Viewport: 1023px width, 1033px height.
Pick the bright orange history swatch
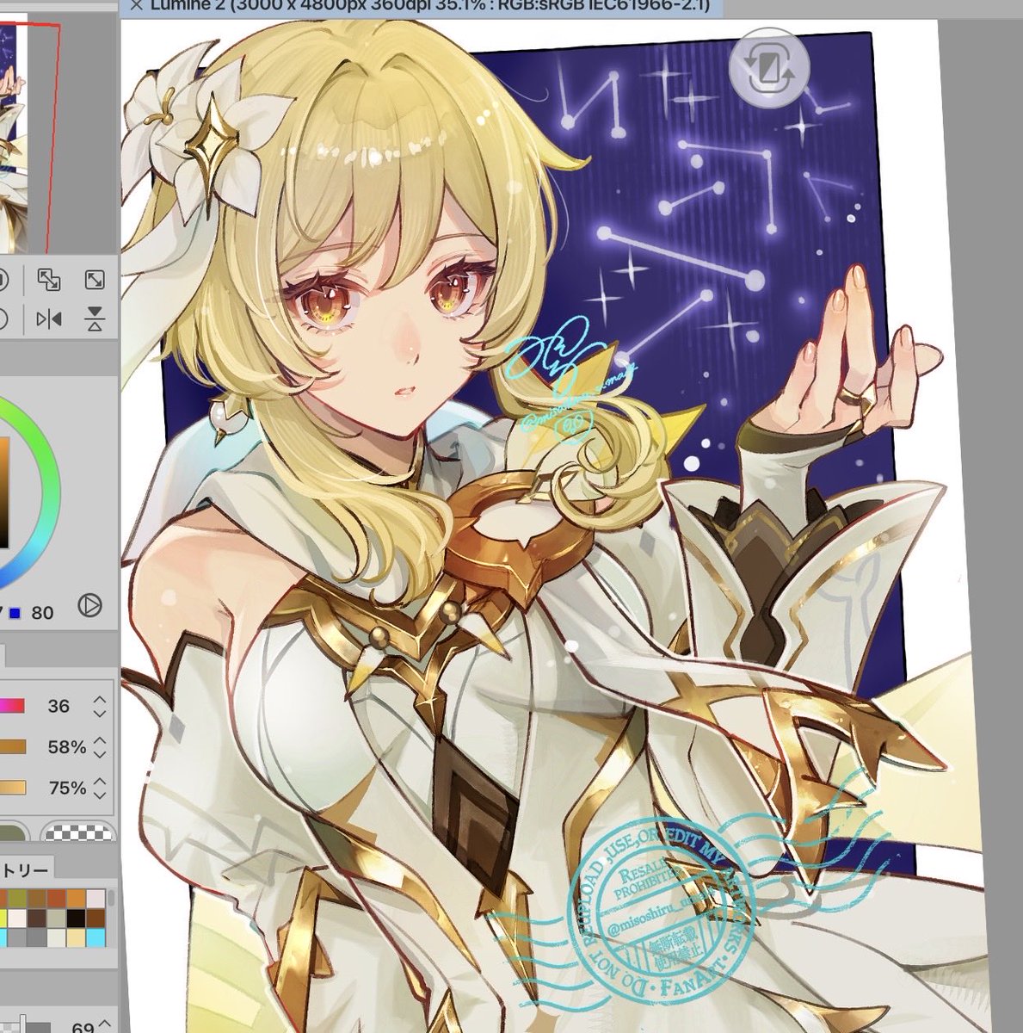[76, 899]
